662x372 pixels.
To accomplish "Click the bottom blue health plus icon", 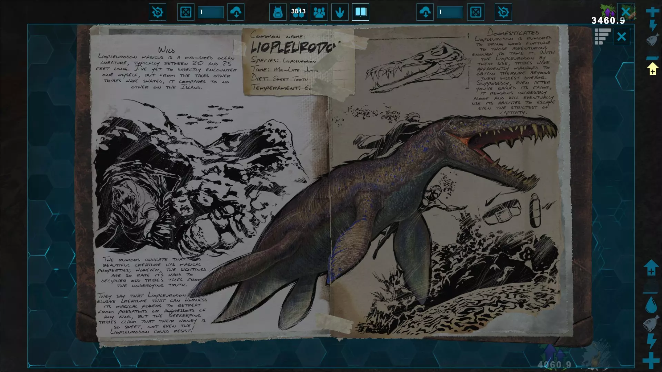I will pyautogui.click(x=651, y=360).
